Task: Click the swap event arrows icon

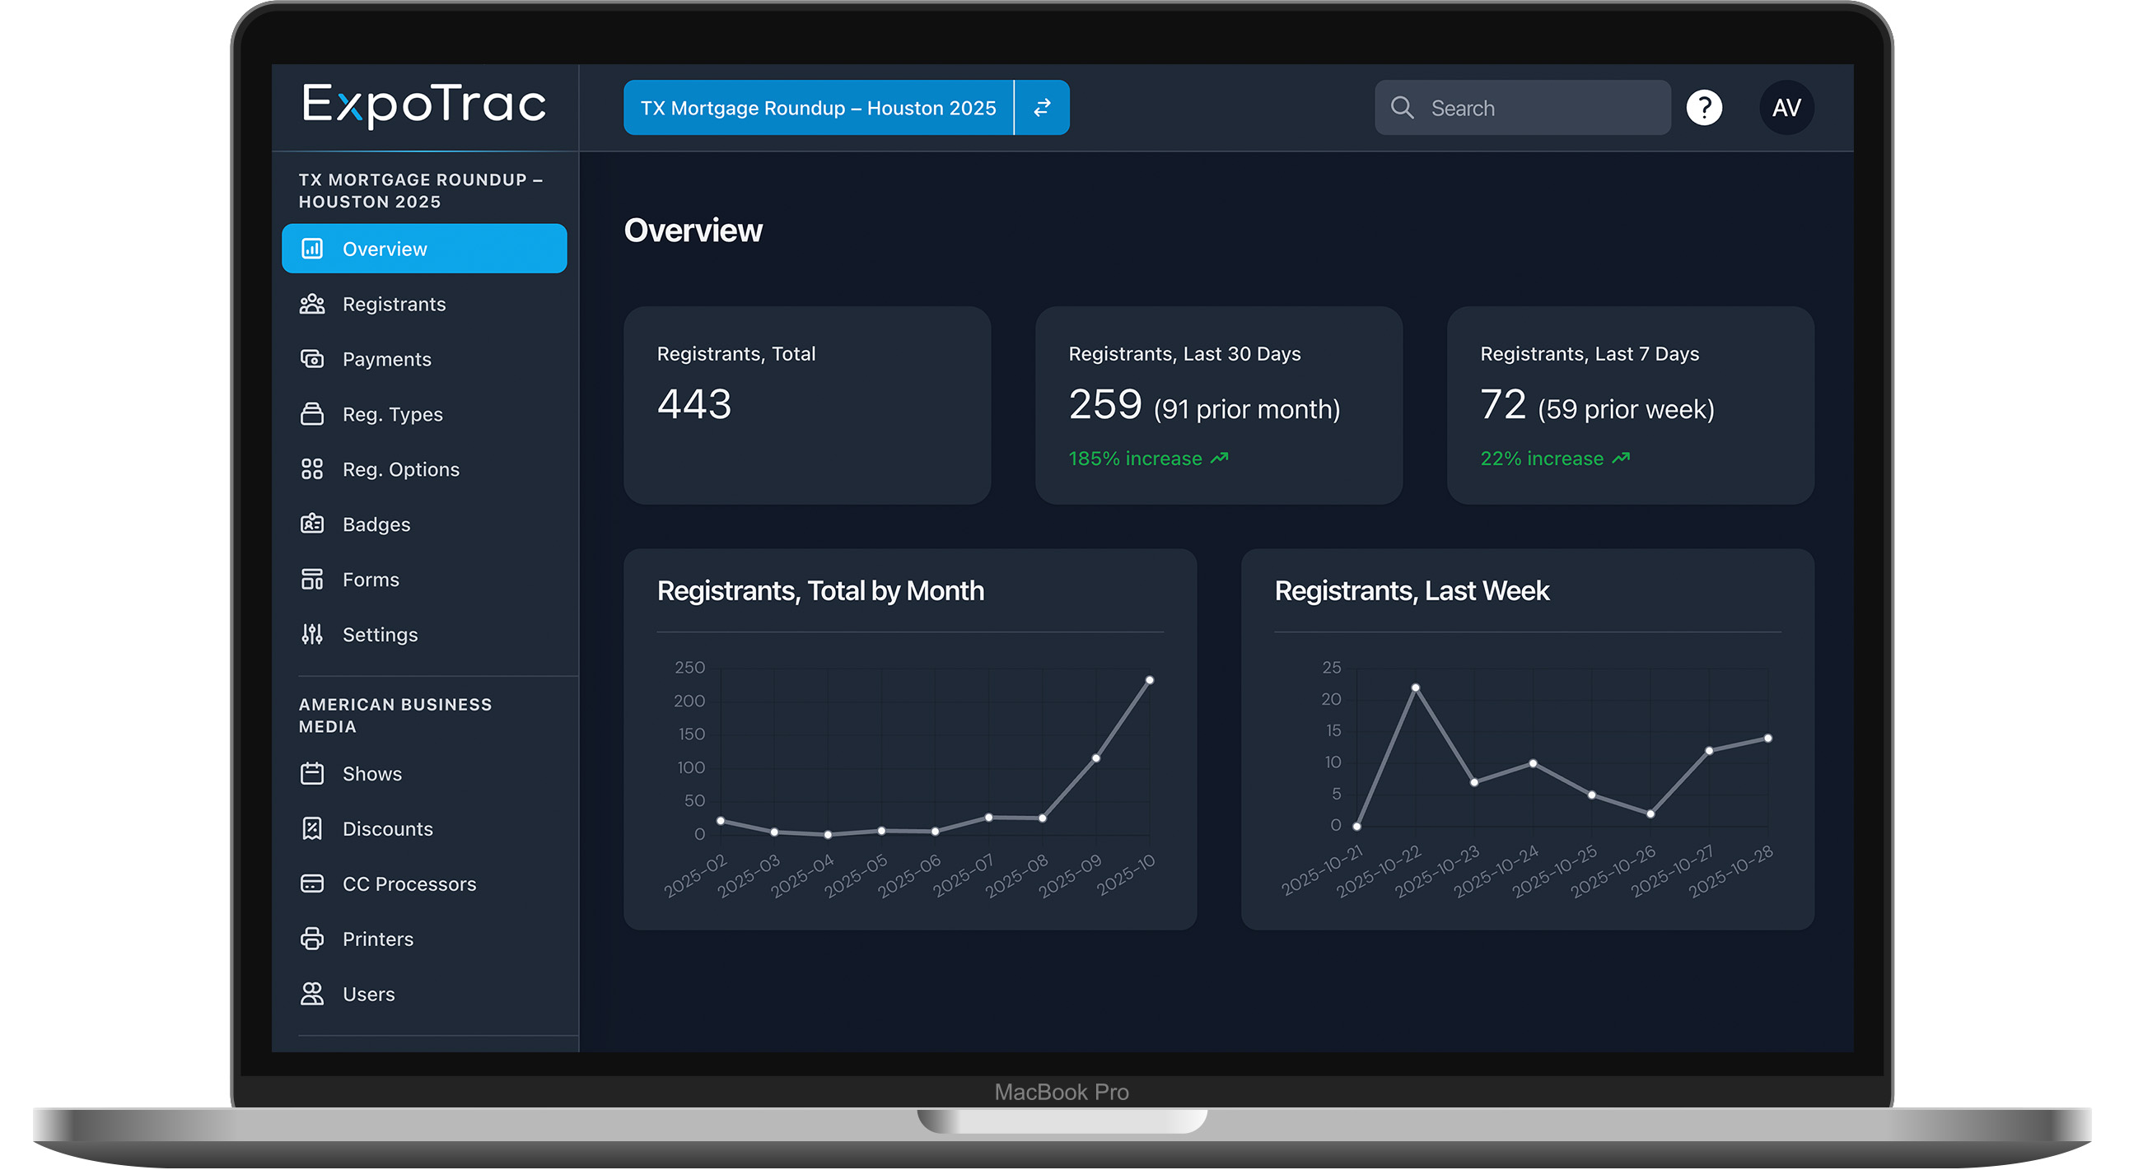Action: [x=1041, y=107]
